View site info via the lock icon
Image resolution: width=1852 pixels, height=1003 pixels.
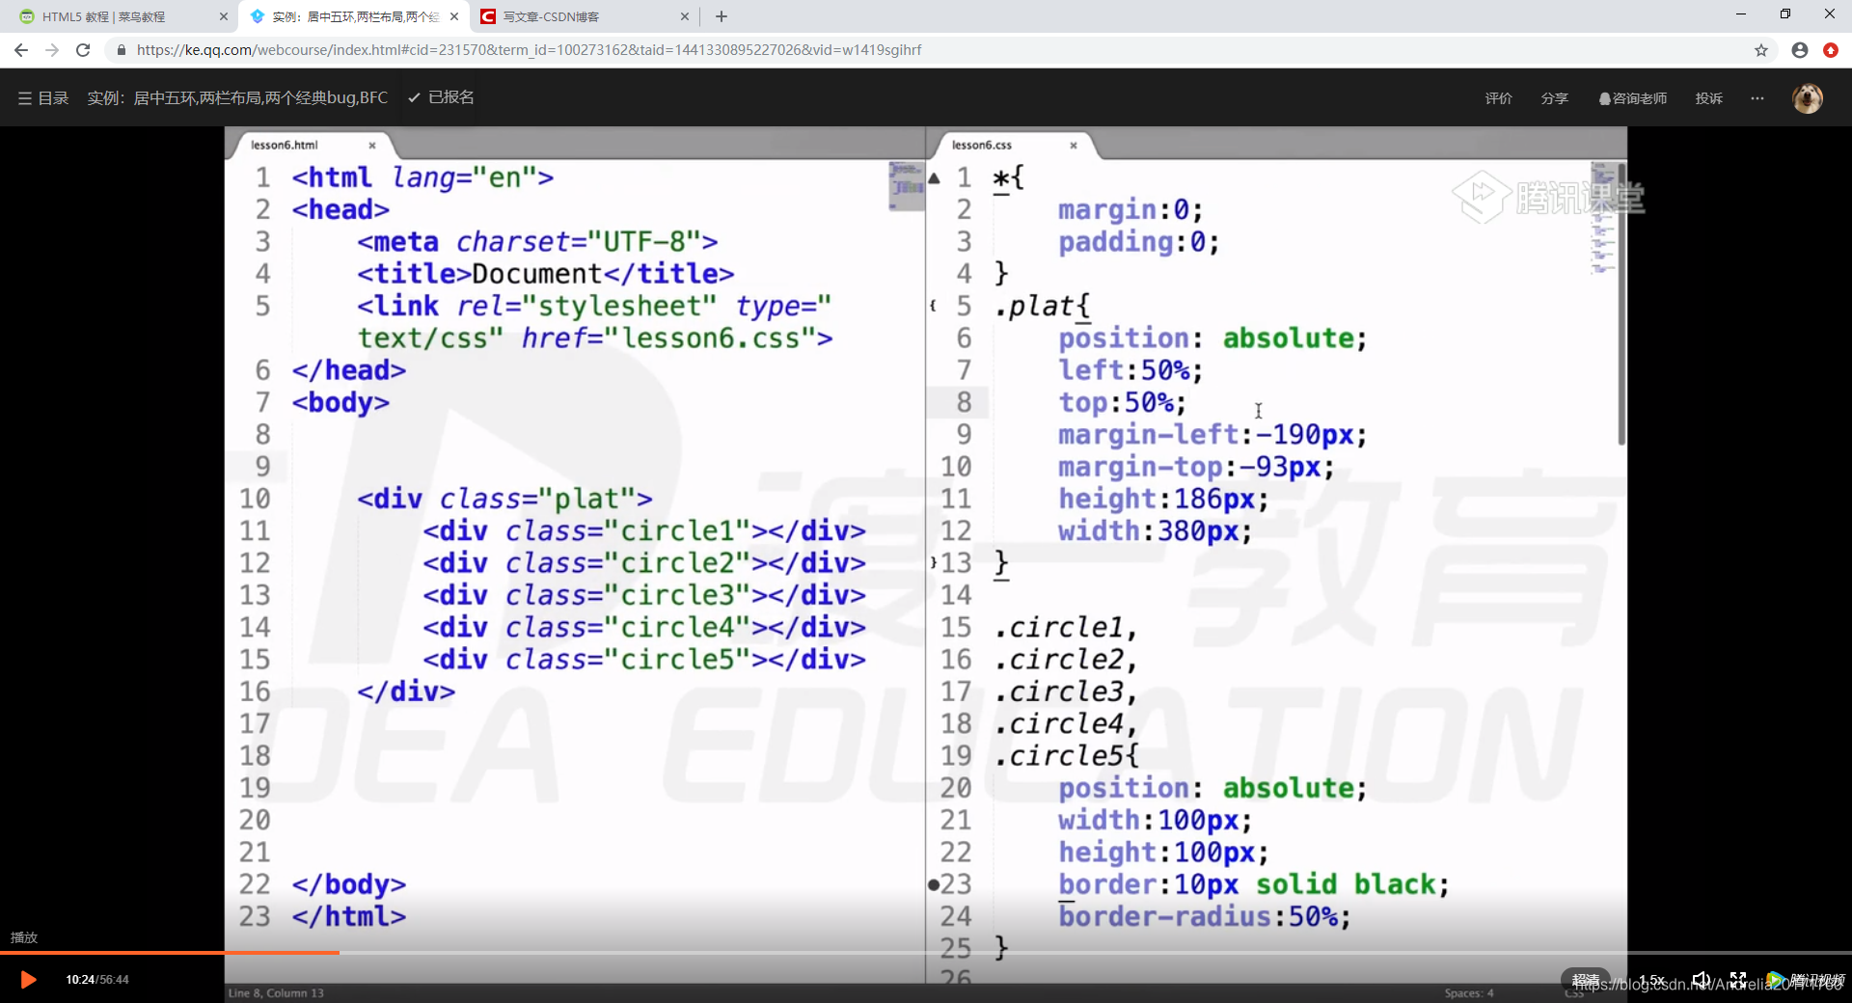click(x=122, y=50)
